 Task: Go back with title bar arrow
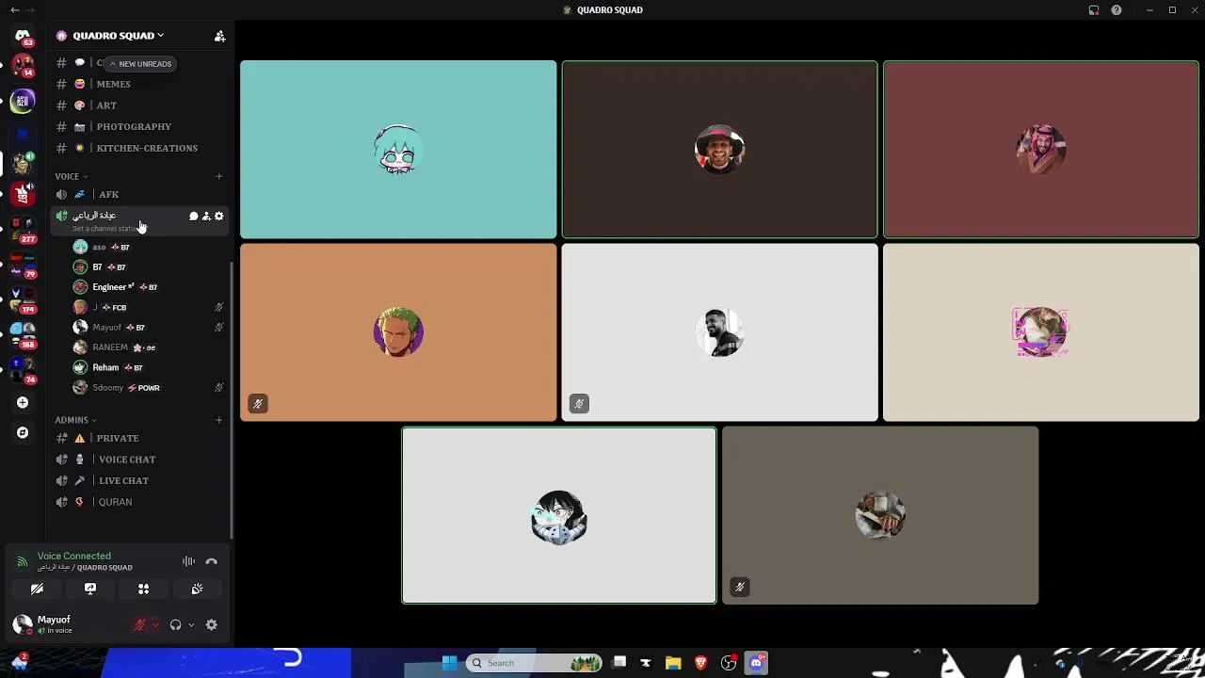click(14, 10)
